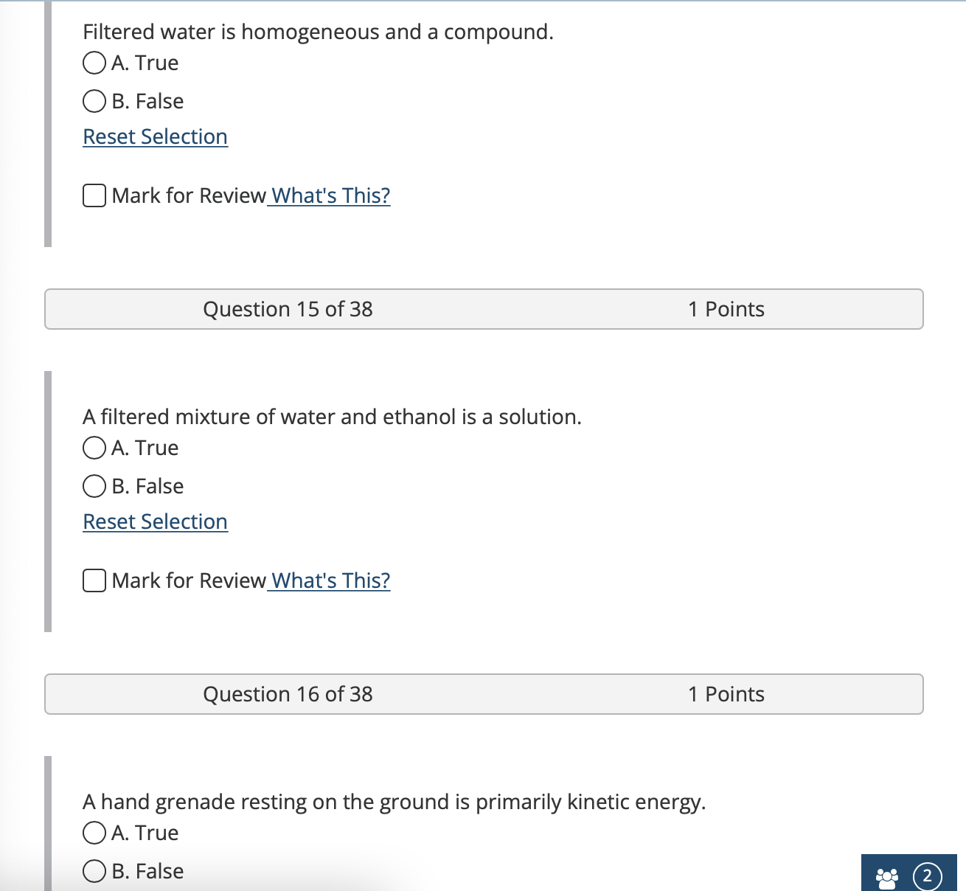The image size is (966, 891).
Task: Reset Selection for water and ethanol question
Action: 155,521
